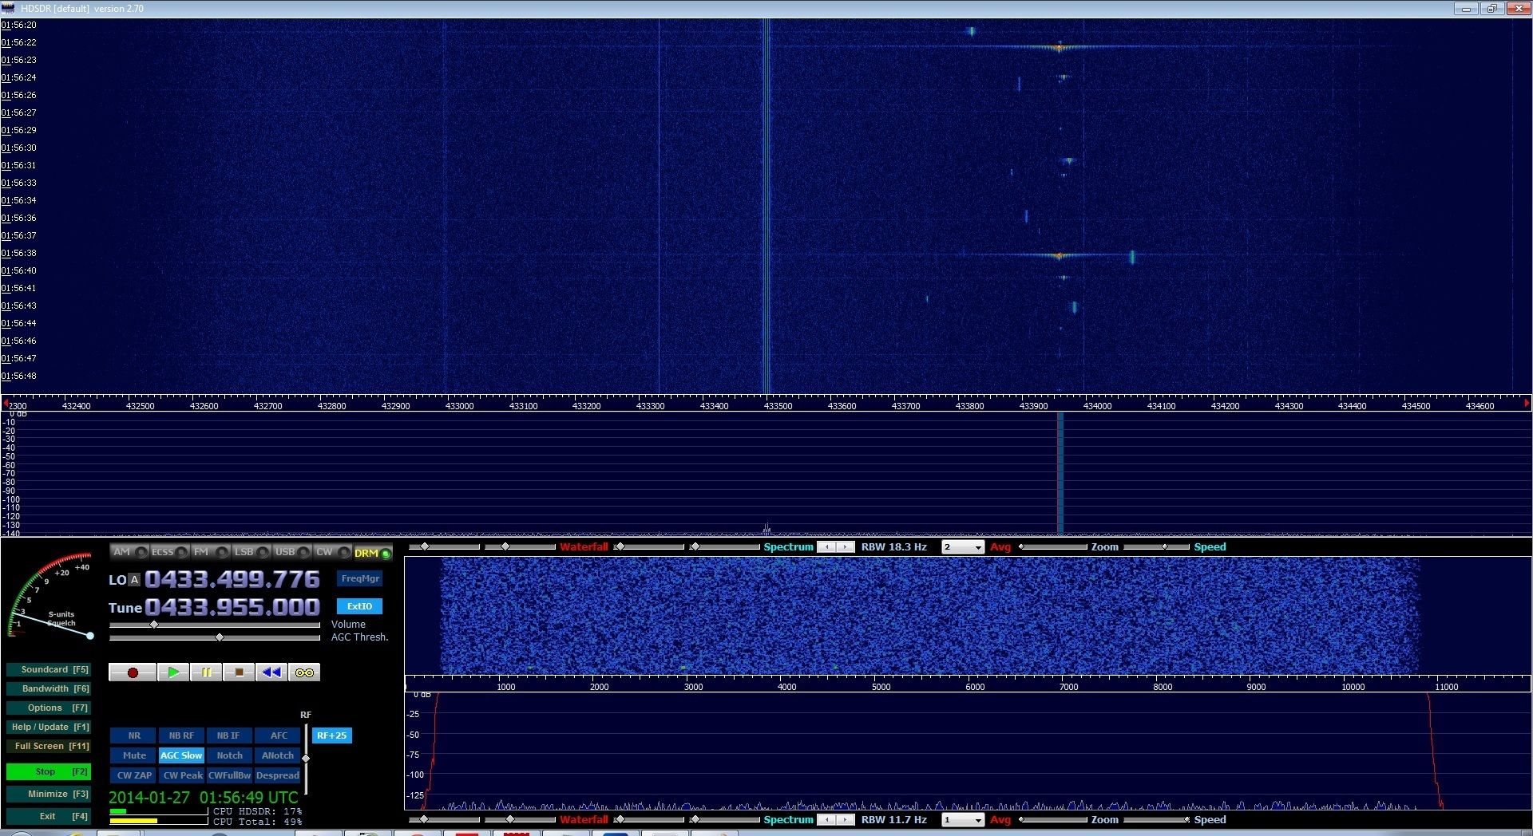Click the restore window button in the title bar
This screenshot has width=1533, height=836.
[x=1491, y=9]
